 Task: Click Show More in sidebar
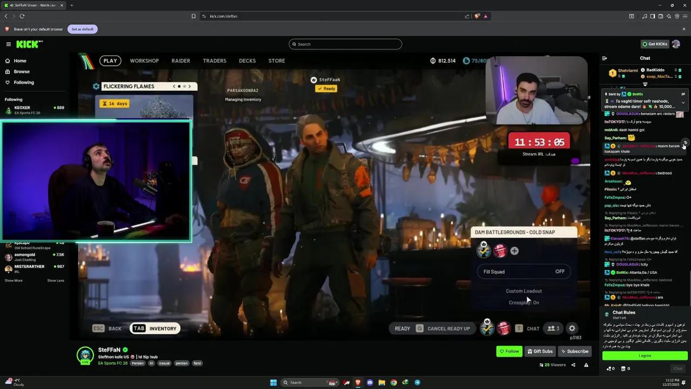coord(13,280)
